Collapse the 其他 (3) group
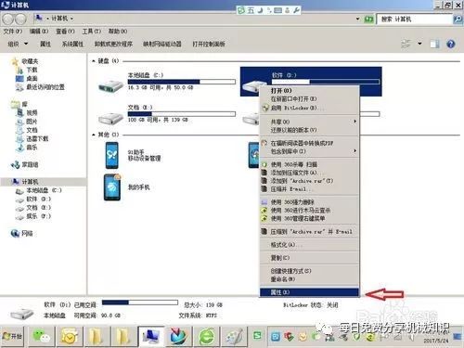 click(x=94, y=135)
